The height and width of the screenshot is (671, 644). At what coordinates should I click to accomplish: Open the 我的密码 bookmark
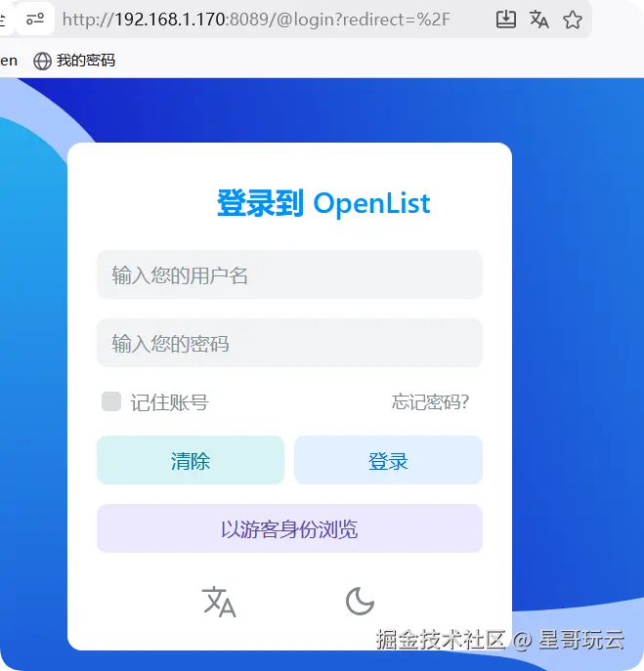74,61
